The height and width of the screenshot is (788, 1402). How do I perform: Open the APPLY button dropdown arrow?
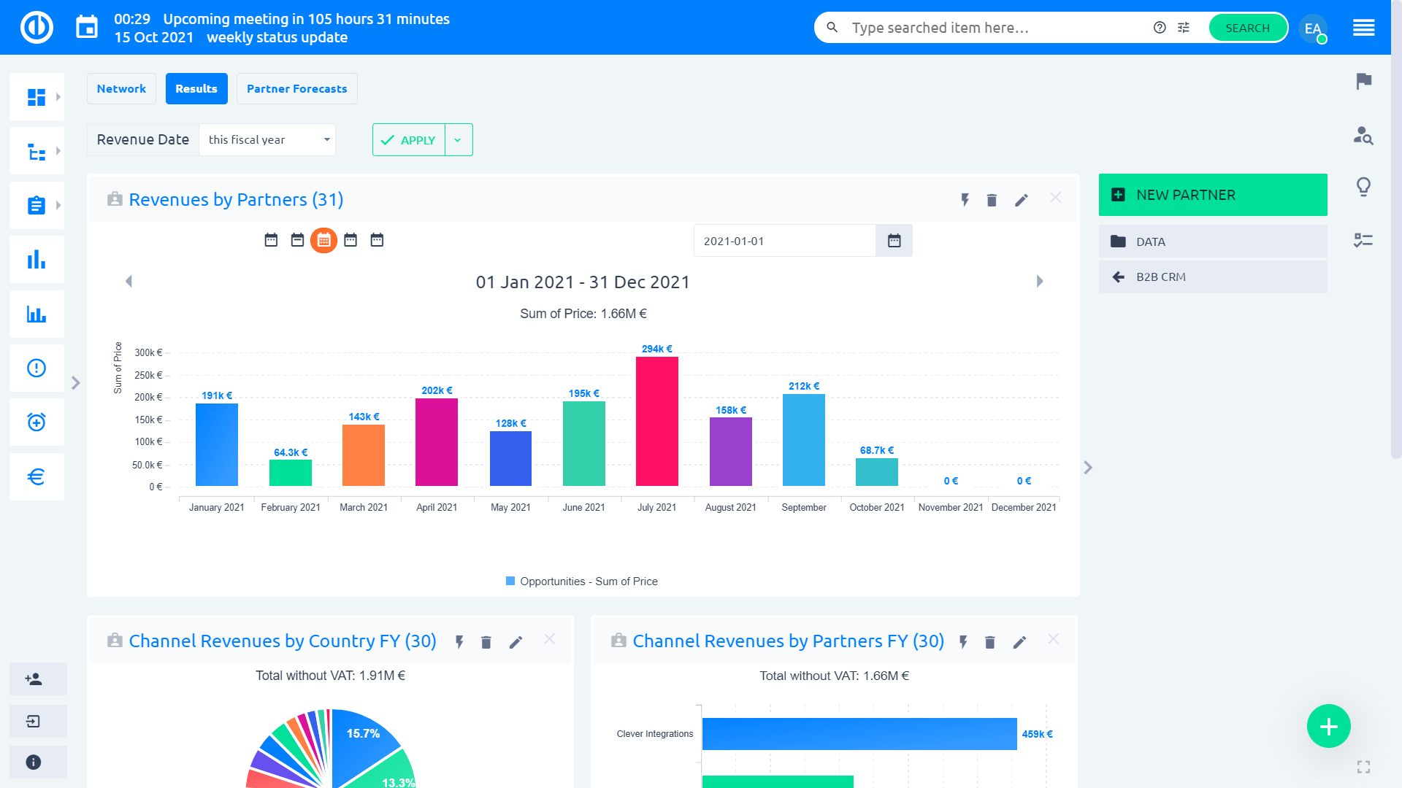coord(459,139)
